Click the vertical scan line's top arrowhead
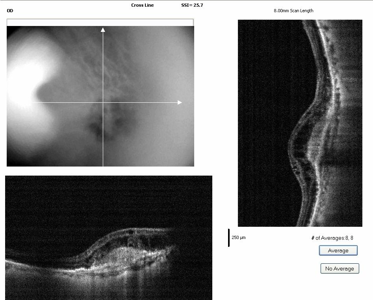The image size is (373, 300). (103, 30)
